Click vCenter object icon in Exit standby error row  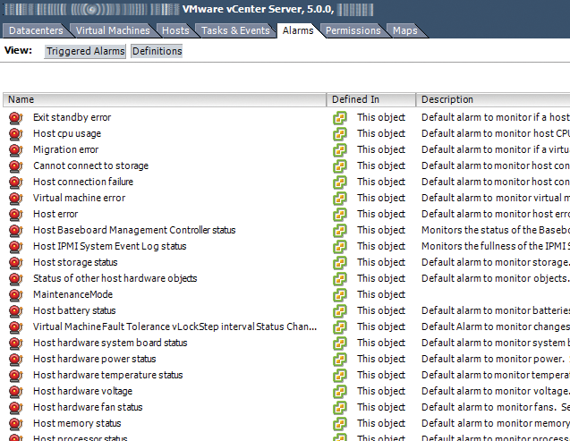340,118
